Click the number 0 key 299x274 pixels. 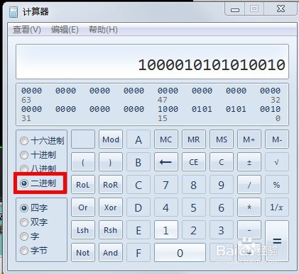point(180,253)
